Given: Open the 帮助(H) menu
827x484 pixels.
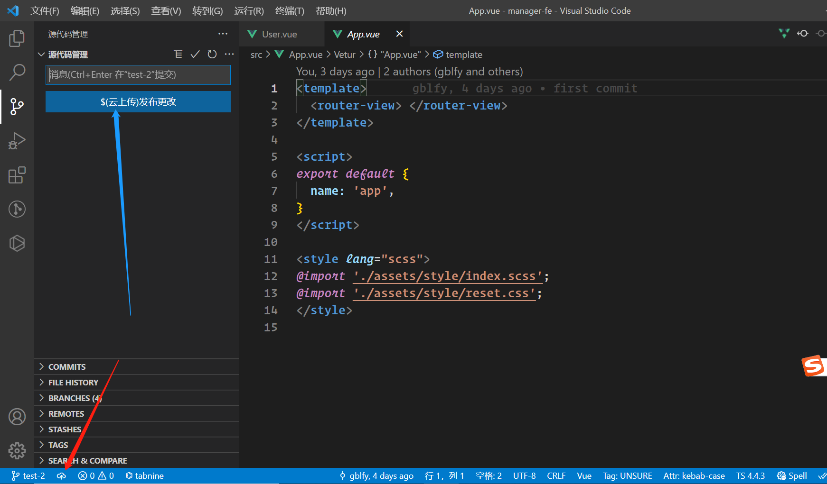Looking at the screenshot, I should [x=331, y=11].
